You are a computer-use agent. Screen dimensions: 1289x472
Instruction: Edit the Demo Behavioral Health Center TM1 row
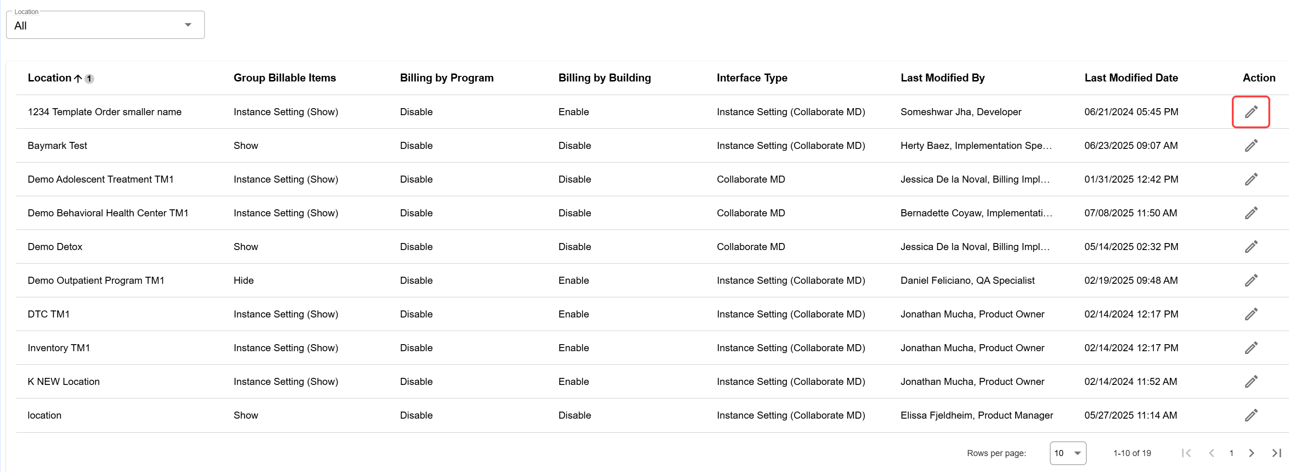(1251, 213)
